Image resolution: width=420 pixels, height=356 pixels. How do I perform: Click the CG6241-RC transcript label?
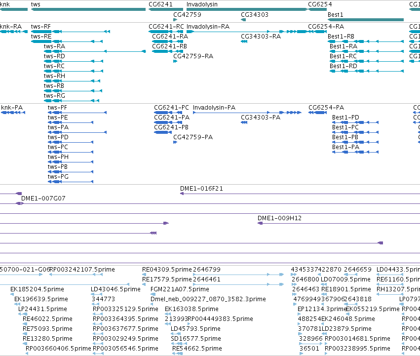[166, 26]
